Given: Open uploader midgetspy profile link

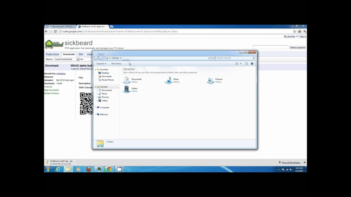Looking at the screenshot, I should [61, 74].
